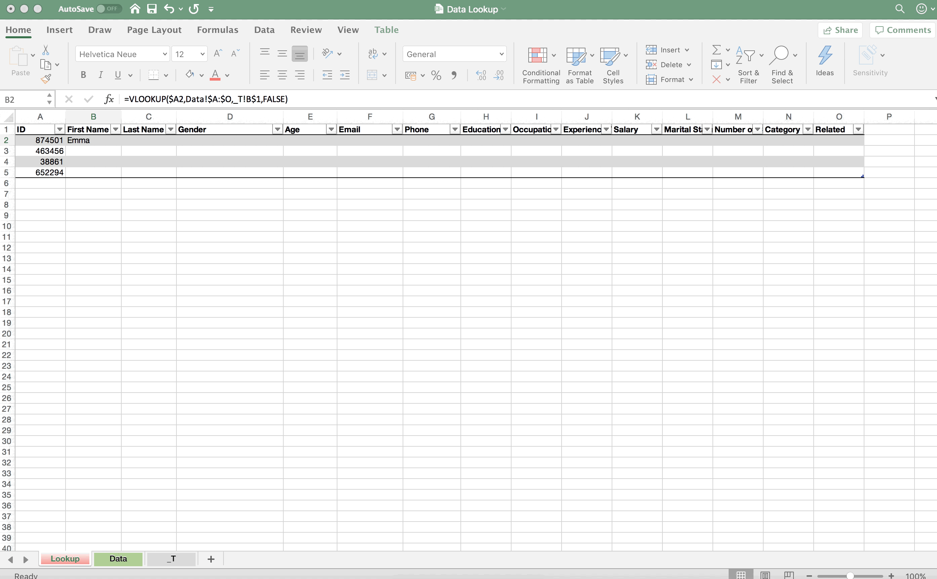Open the Gender column filter arrow
The width and height of the screenshot is (937, 579).
[x=278, y=129]
